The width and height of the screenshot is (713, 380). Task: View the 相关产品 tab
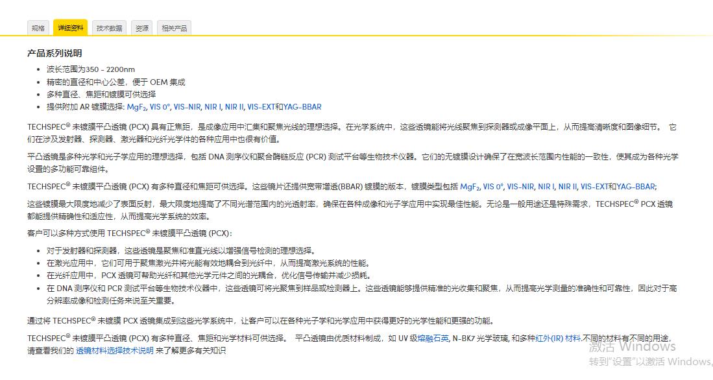point(174,27)
